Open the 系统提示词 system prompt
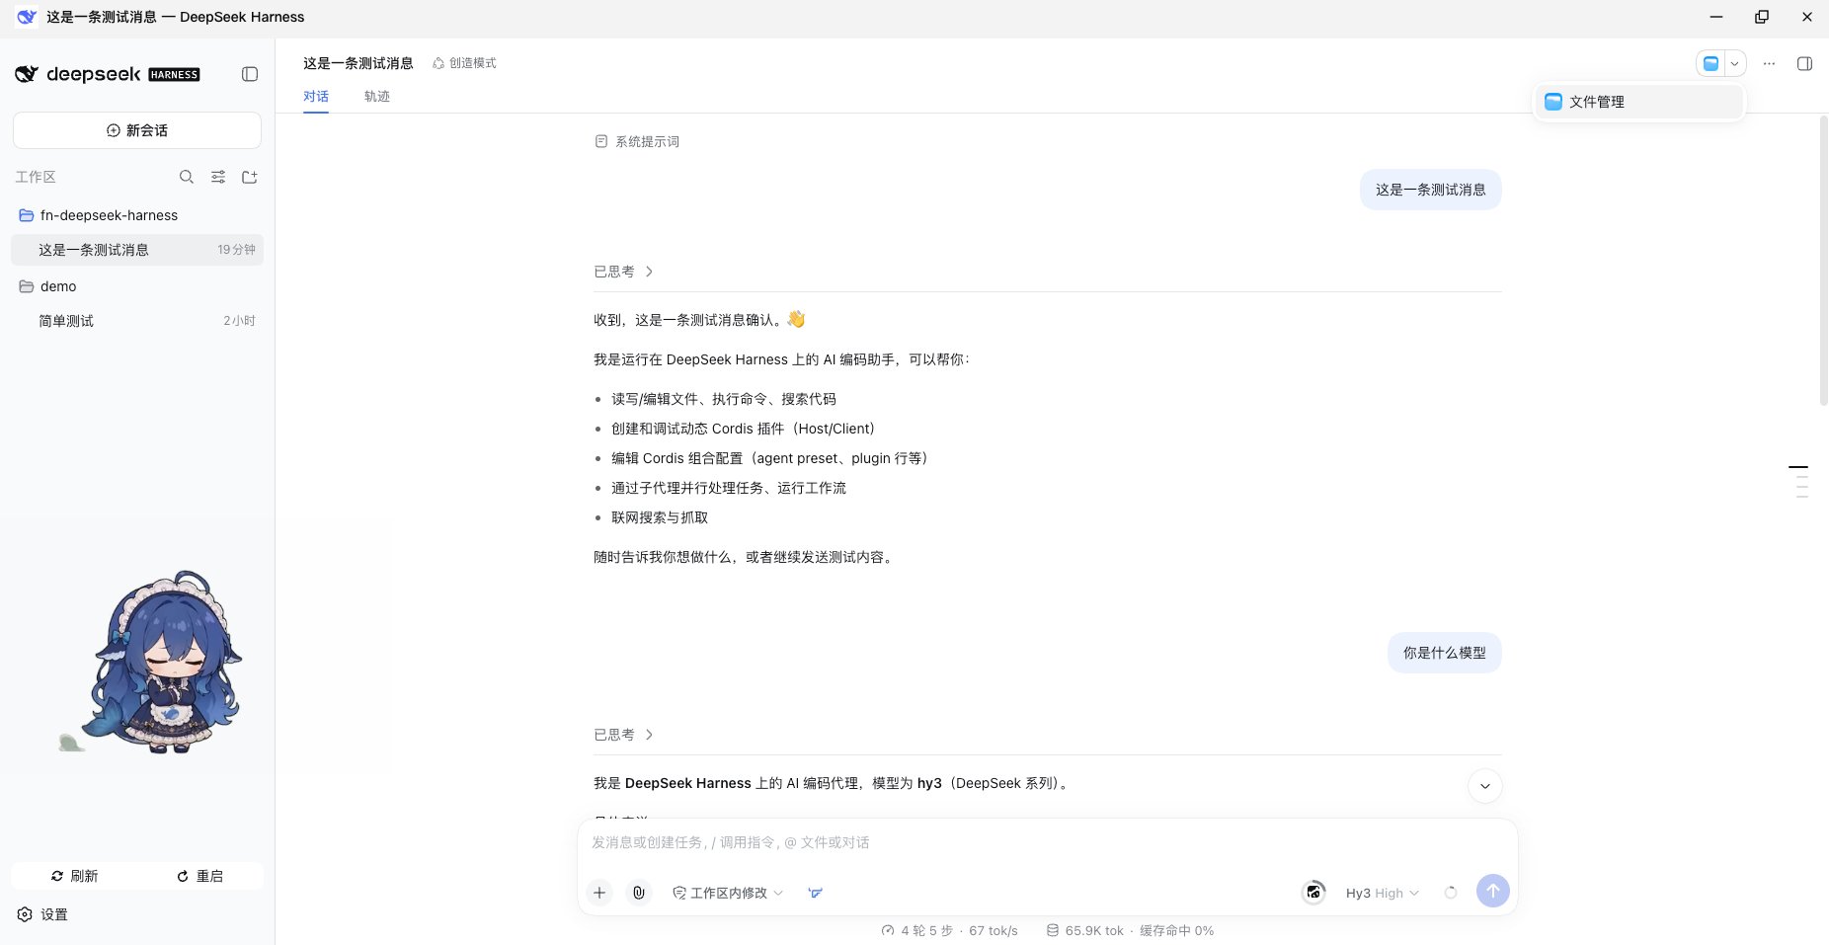This screenshot has height=945, width=1829. pos(637,142)
